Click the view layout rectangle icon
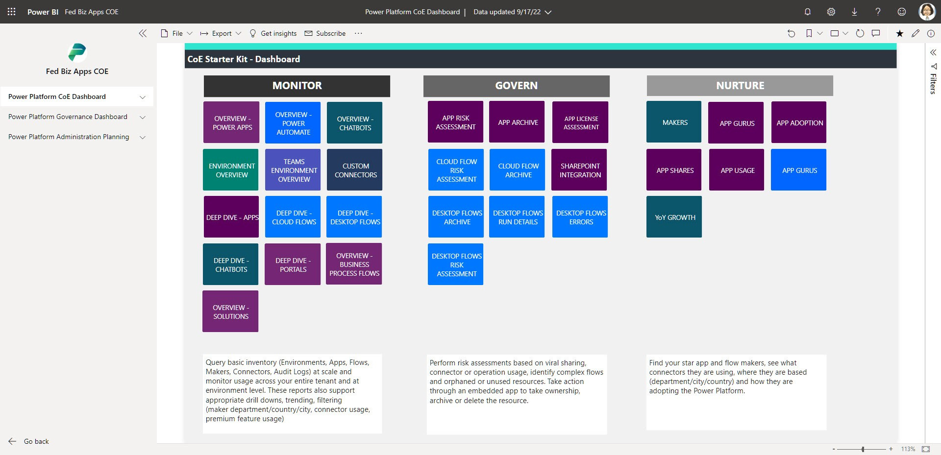 click(835, 33)
